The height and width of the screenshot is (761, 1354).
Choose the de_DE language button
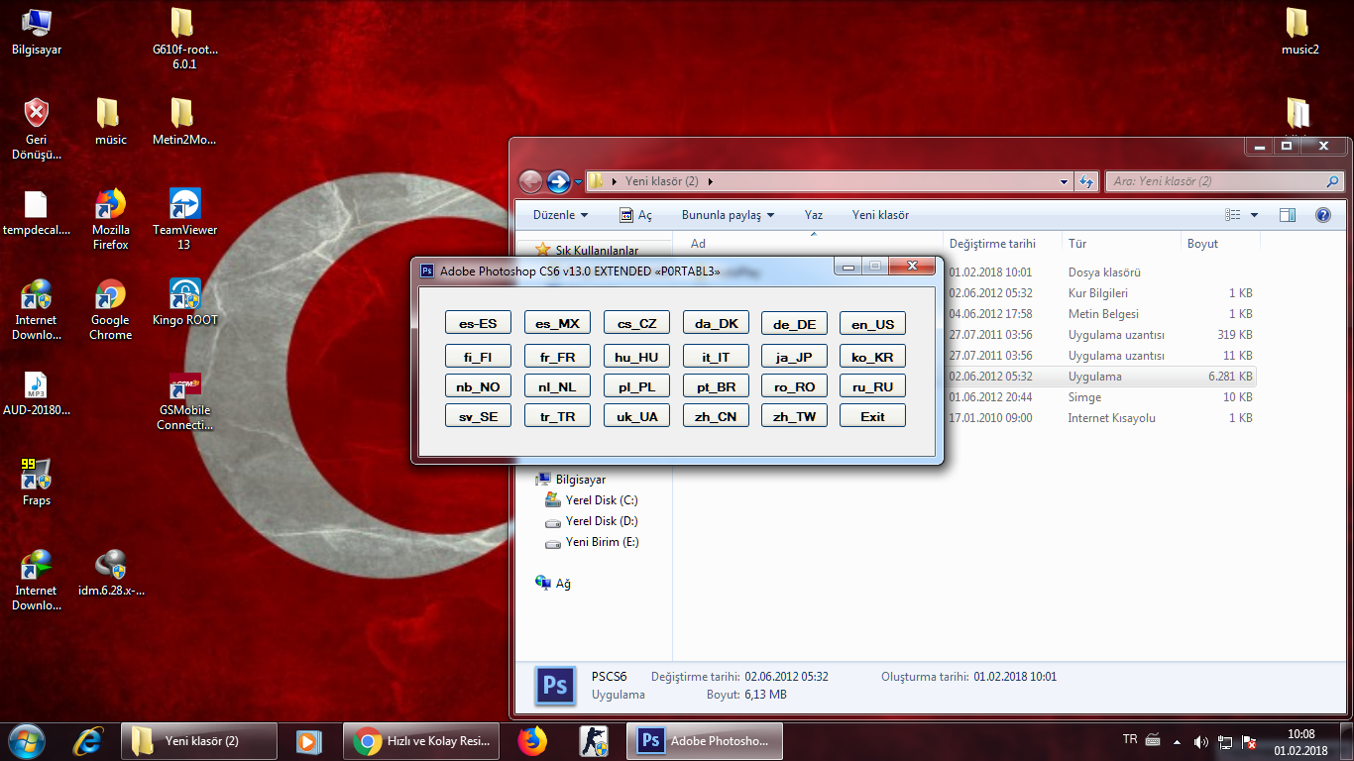point(794,323)
